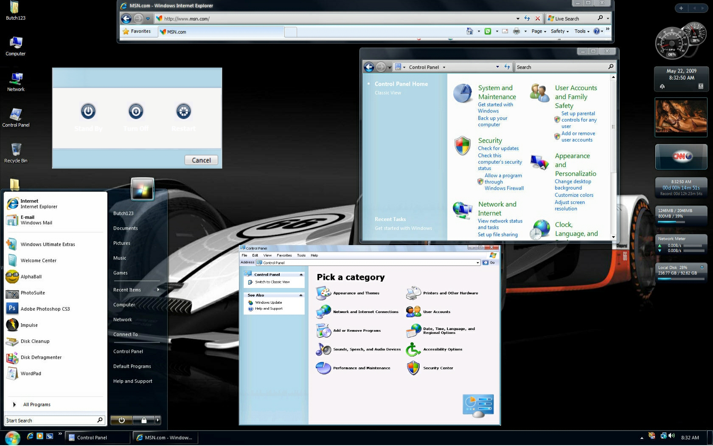The image size is (713, 446).
Task: Expand the Vista Control Panel address dropdown
Action: coord(497,67)
